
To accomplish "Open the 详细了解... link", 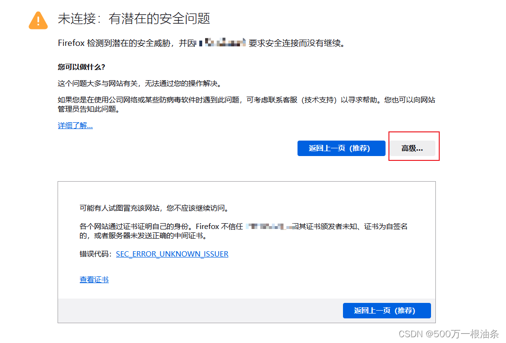I will 75,126.
